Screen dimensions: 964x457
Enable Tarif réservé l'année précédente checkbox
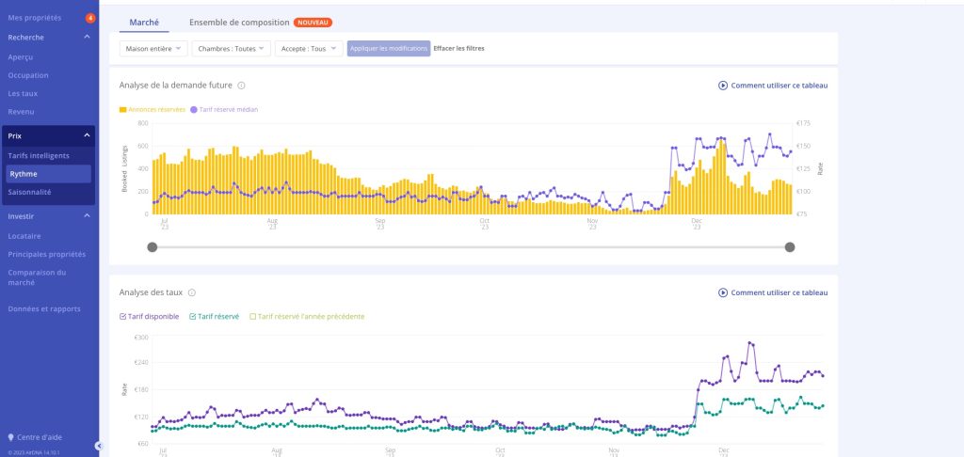point(252,316)
